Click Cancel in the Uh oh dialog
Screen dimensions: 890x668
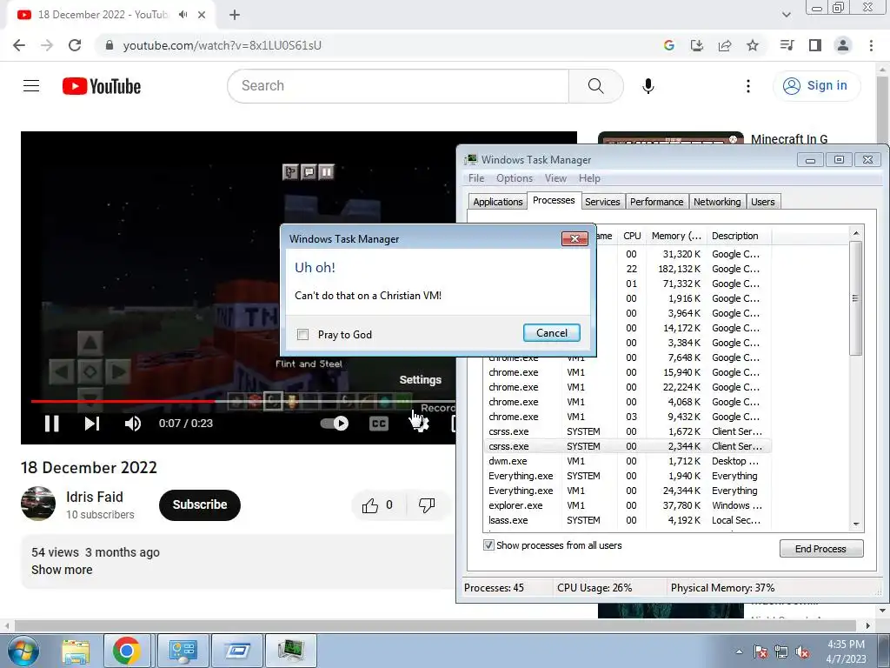click(552, 333)
